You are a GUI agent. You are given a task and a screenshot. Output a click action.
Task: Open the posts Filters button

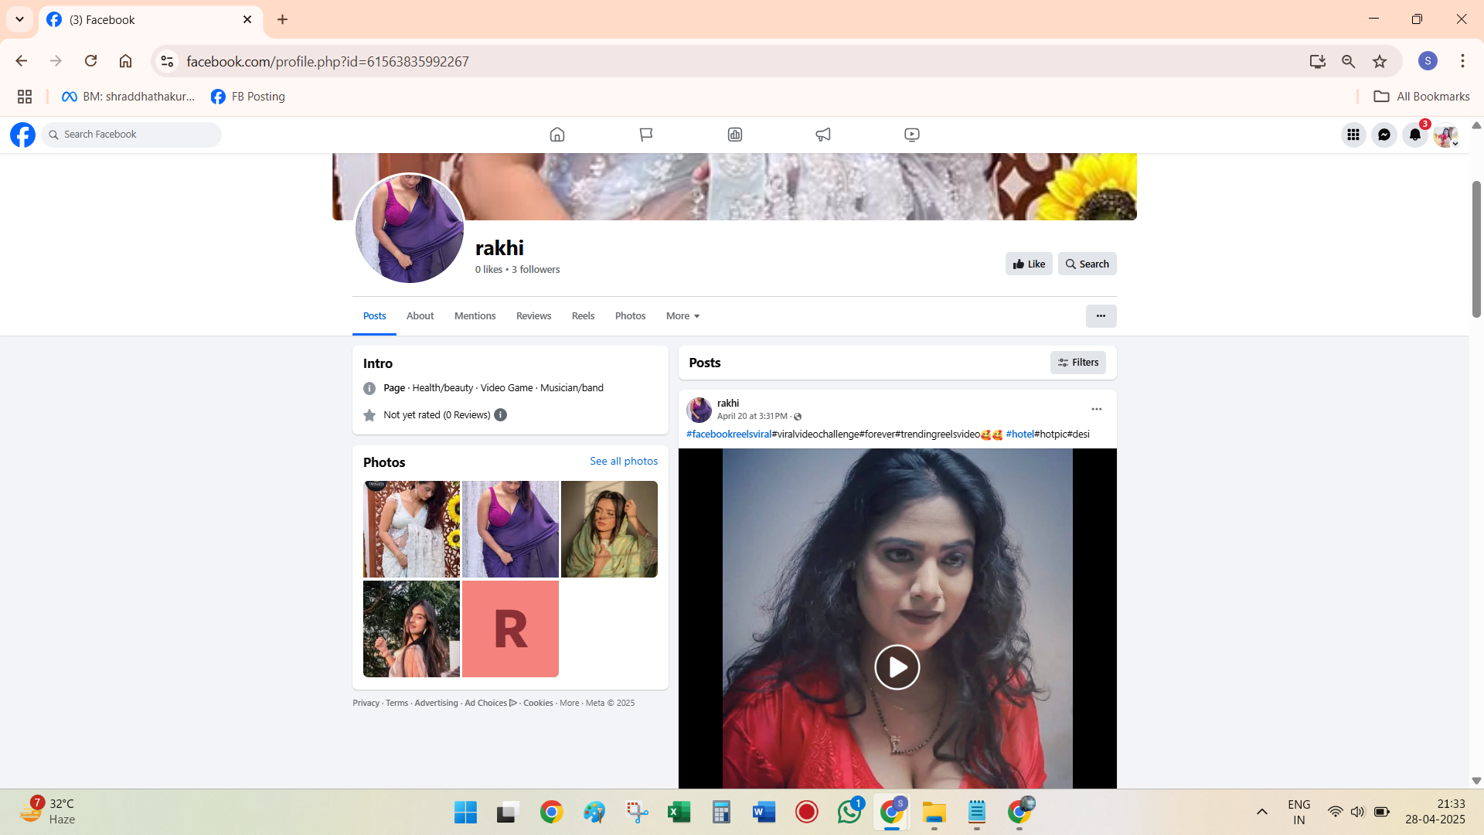tap(1077, 363)
